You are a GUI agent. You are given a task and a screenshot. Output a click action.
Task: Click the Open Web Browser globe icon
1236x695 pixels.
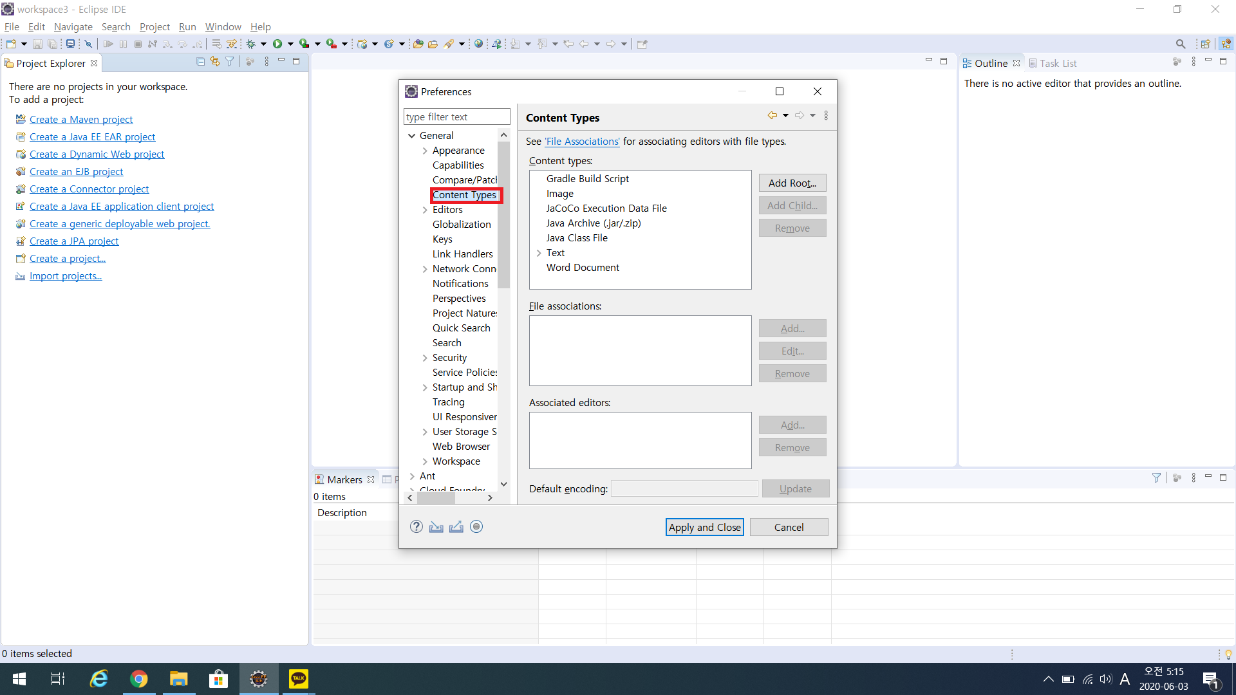point(478,44)
